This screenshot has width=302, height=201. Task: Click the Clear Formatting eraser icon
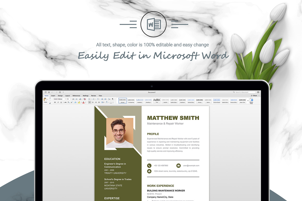click(85, 99)
